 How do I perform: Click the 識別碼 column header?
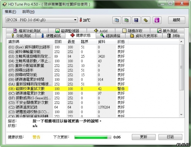pos(30,42)
